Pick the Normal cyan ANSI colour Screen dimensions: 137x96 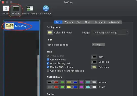coord(88,82)
